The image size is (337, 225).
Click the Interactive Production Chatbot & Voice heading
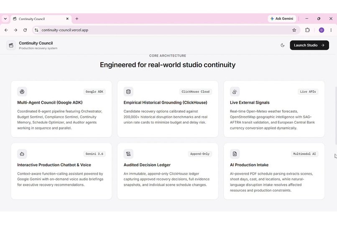[x=54, y=165]
